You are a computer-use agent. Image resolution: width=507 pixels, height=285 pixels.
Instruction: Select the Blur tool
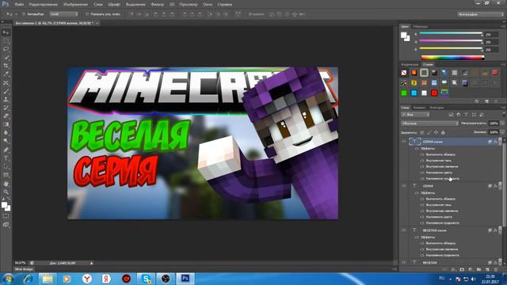(6, 132)
